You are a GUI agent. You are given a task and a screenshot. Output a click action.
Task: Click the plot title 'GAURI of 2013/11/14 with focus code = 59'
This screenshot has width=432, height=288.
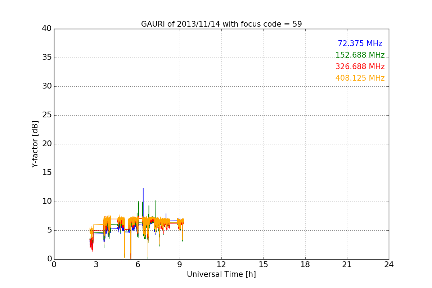(221, 24)
